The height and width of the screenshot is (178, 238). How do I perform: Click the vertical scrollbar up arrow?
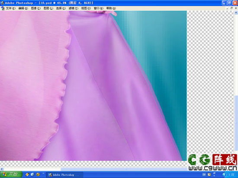236,13
